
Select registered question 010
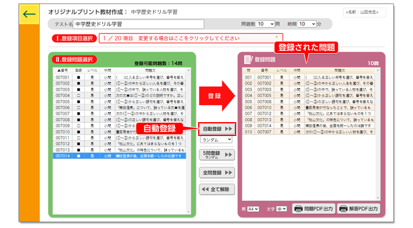pos(308,132)
